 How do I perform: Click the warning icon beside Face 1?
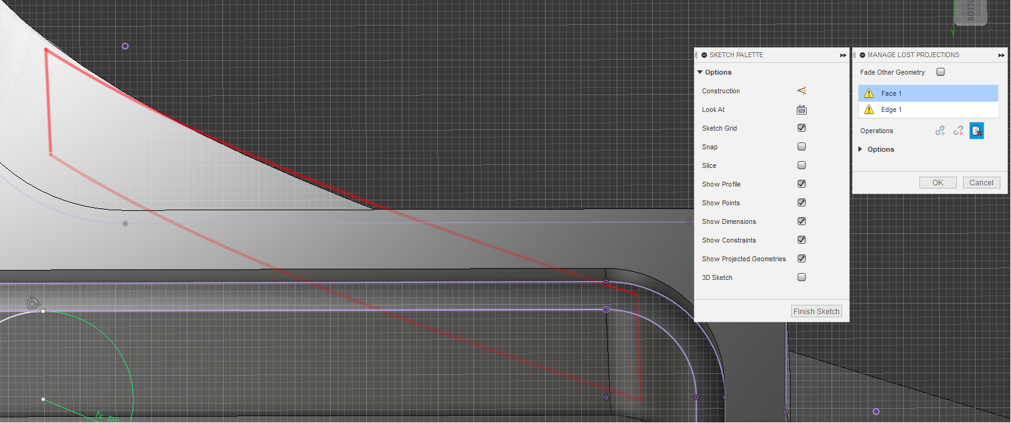(869, 93)
